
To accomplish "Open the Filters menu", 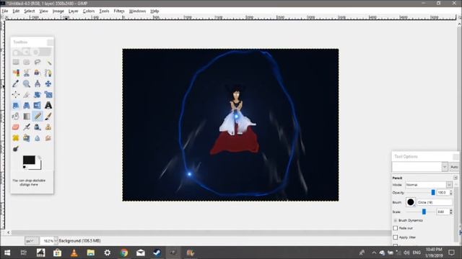I will pyautogui.click(x=119, y=11).
